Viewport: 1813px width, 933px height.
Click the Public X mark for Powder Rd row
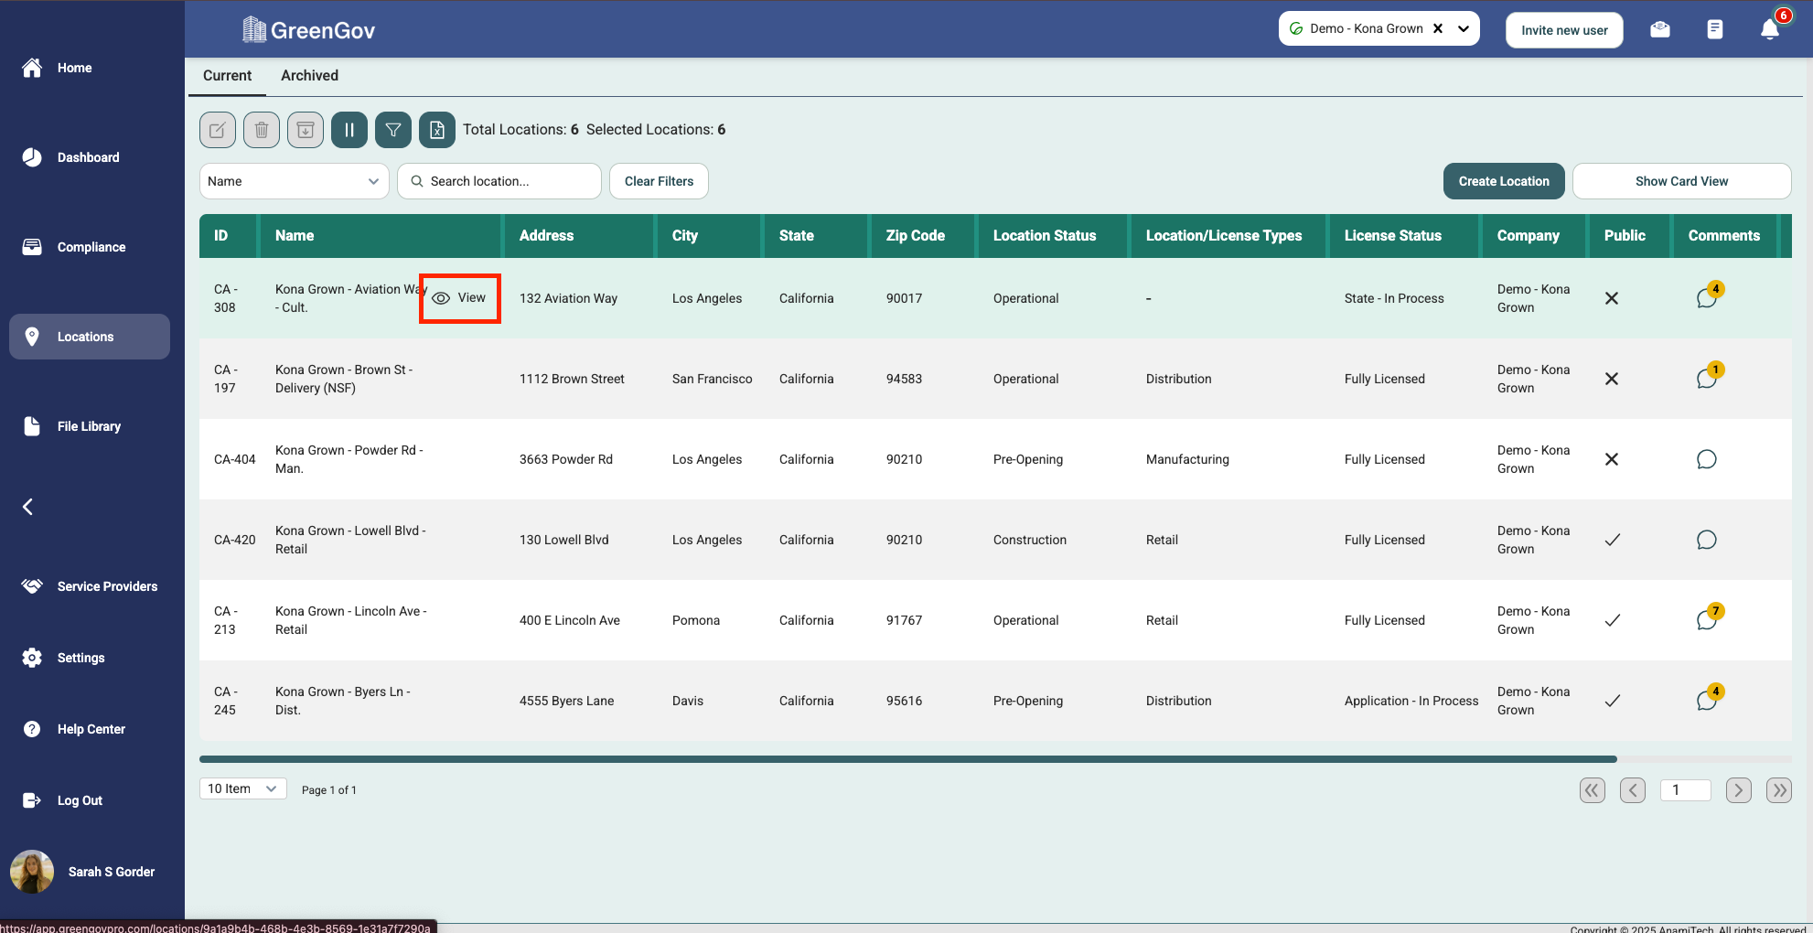1612,459
